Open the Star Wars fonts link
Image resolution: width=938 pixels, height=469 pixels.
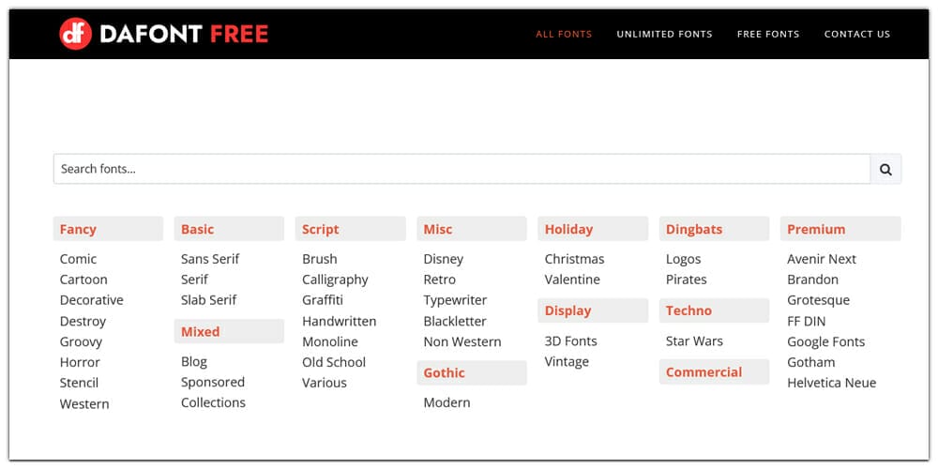click(x=694, y=341)
